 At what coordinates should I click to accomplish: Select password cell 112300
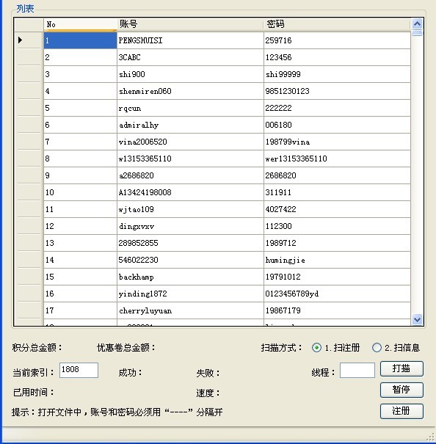tap(337, 226)
